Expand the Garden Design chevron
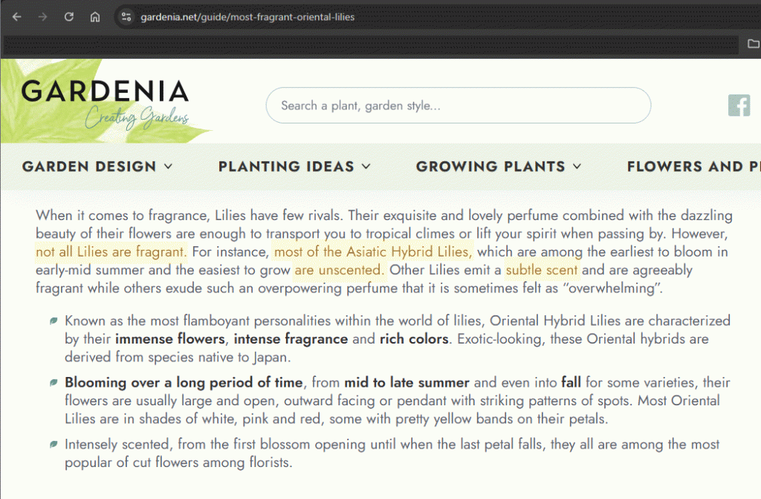Screen dimensions: 761x499 point(168,167)
